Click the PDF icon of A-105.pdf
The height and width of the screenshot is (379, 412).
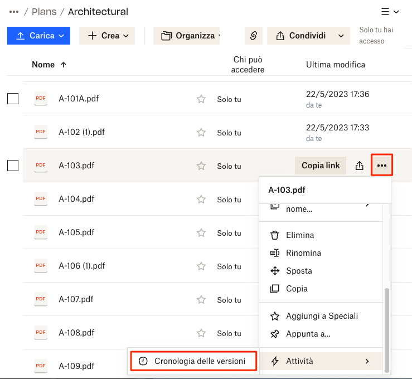click(41, 232)
